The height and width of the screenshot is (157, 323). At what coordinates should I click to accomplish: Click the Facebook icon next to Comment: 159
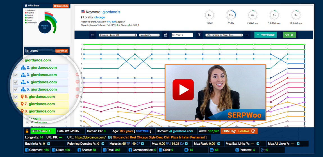[x=27, y=150]
